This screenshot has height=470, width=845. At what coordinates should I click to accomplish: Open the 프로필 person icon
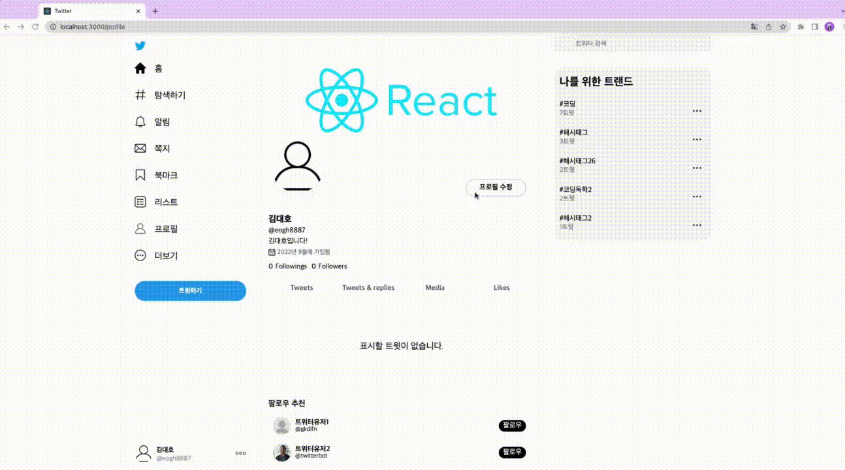click(140, 229)
